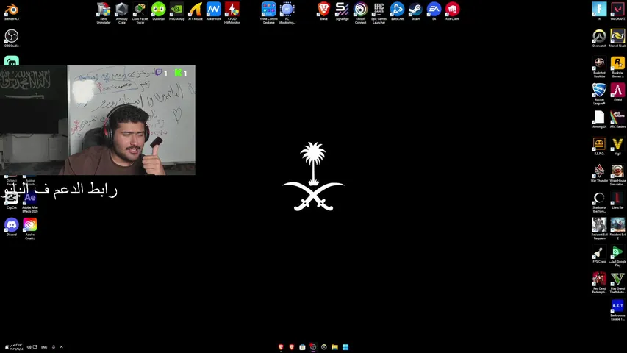Image resolution: width=627 pixels, height=353 pixels.
Task: Open the Marvel Rivals shortcut
Action: point(617,38)
